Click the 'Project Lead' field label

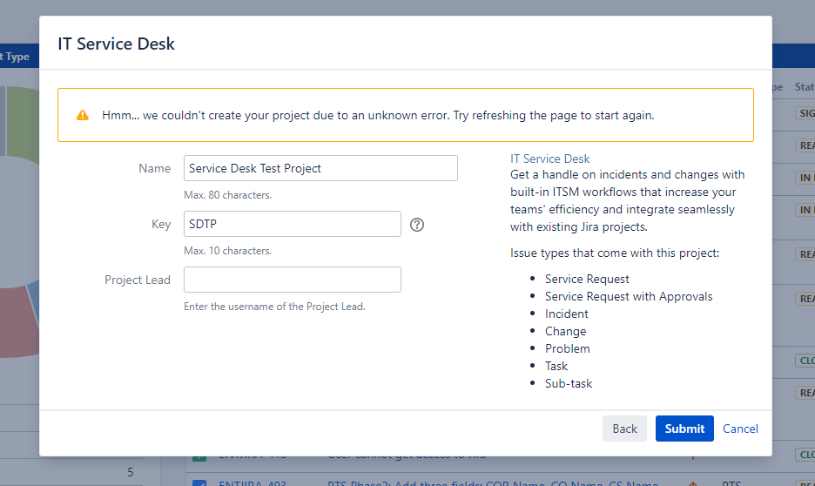[138, 280]
